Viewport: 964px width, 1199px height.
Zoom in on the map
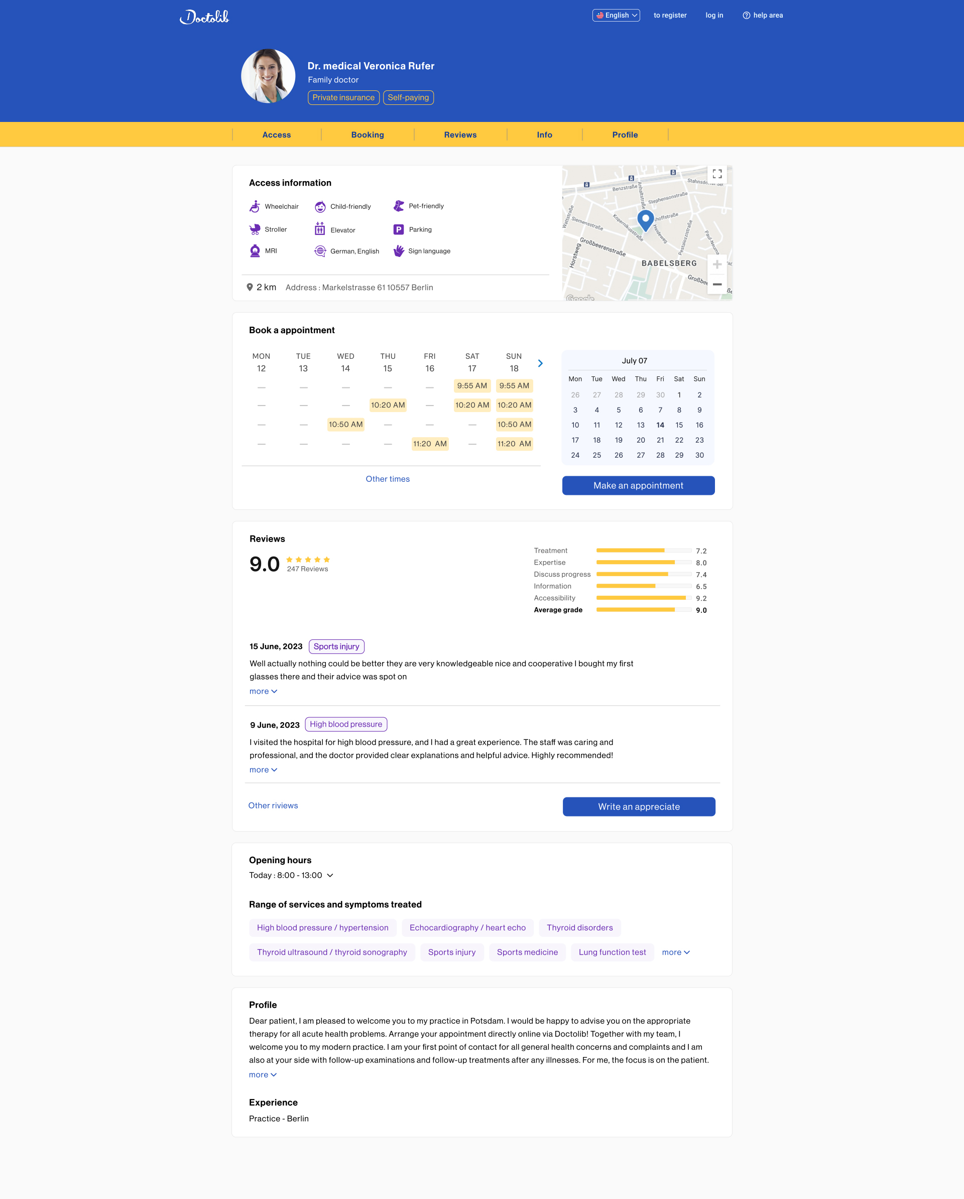[717, 264]
